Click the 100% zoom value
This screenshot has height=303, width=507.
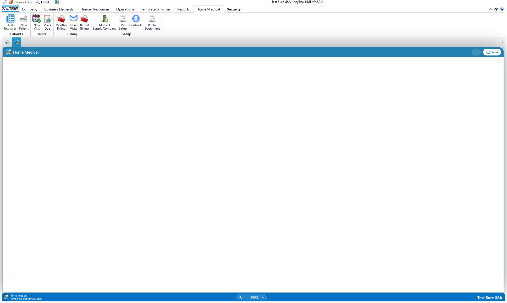[x=254, y=298]
